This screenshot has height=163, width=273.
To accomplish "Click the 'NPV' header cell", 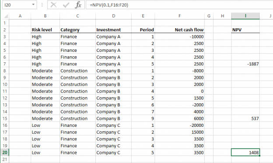I will [x=245, y=30].
